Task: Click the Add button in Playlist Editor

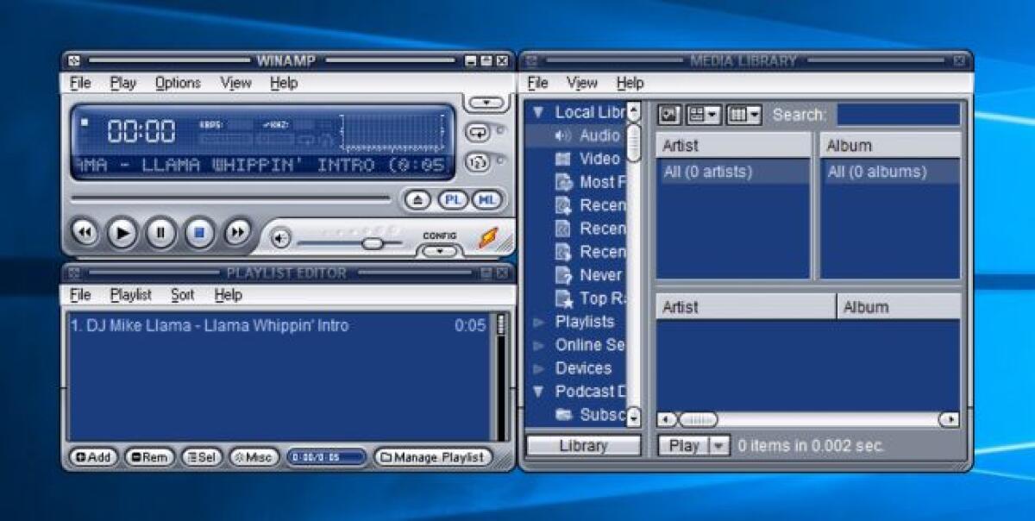Action: click(x=92, y=457)
